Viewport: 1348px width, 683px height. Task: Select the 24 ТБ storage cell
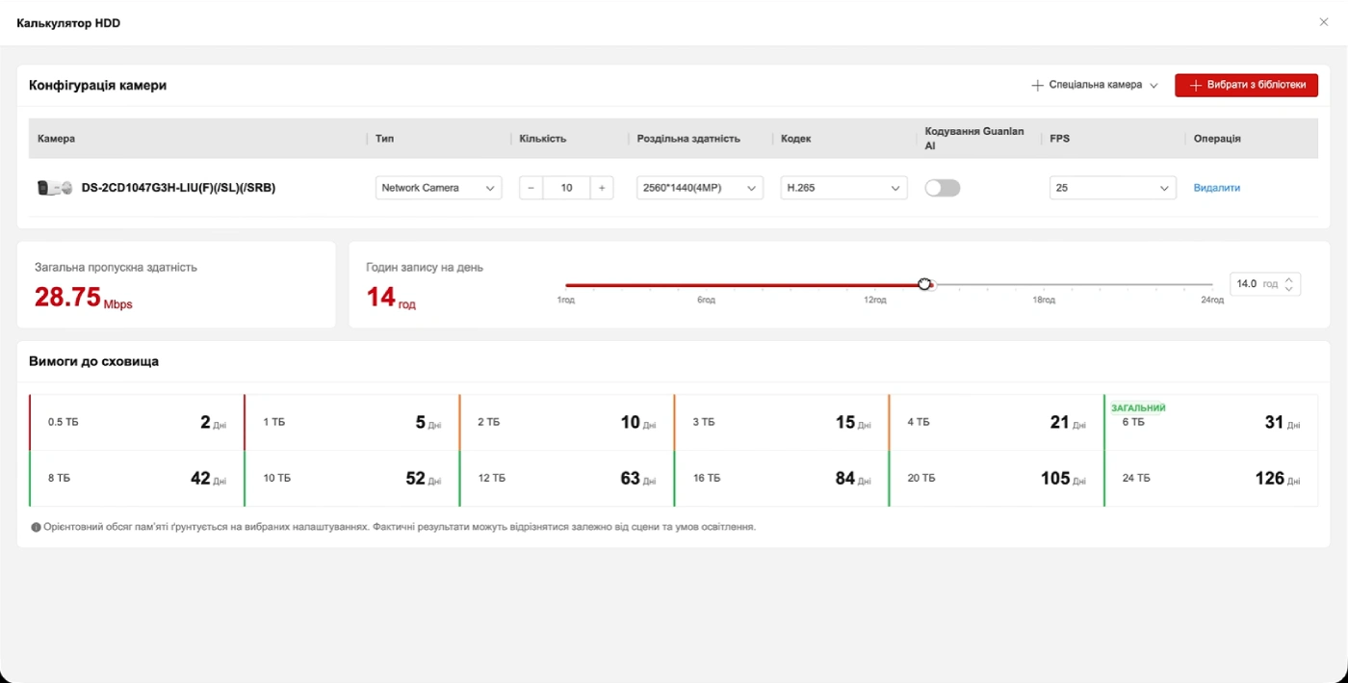point(1210,478)
